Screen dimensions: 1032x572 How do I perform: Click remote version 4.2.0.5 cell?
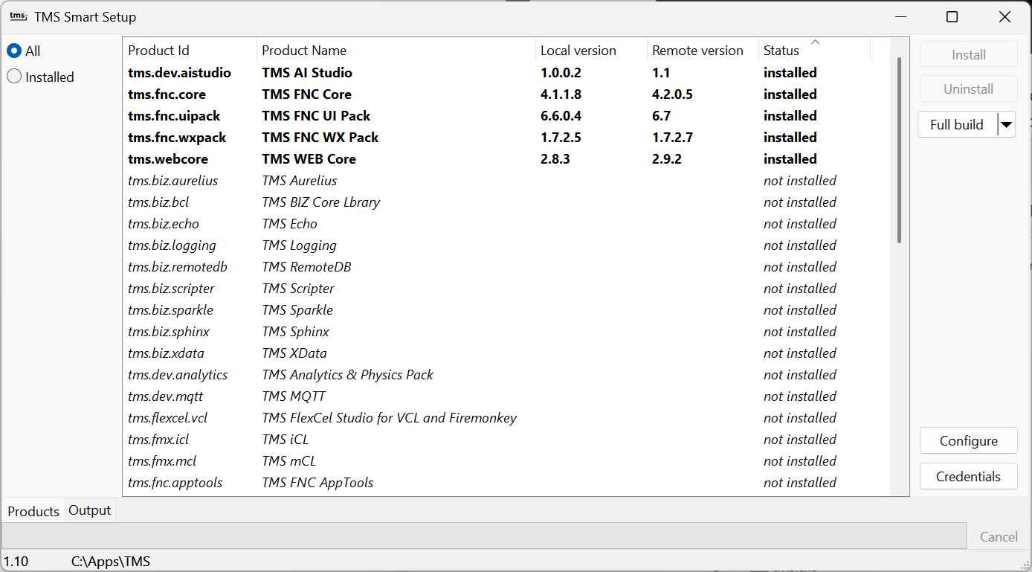[672, 94]
